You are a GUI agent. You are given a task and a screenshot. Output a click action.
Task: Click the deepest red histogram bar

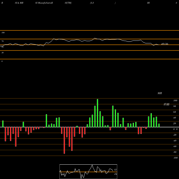pyautogui.click(x=64, y=140)
